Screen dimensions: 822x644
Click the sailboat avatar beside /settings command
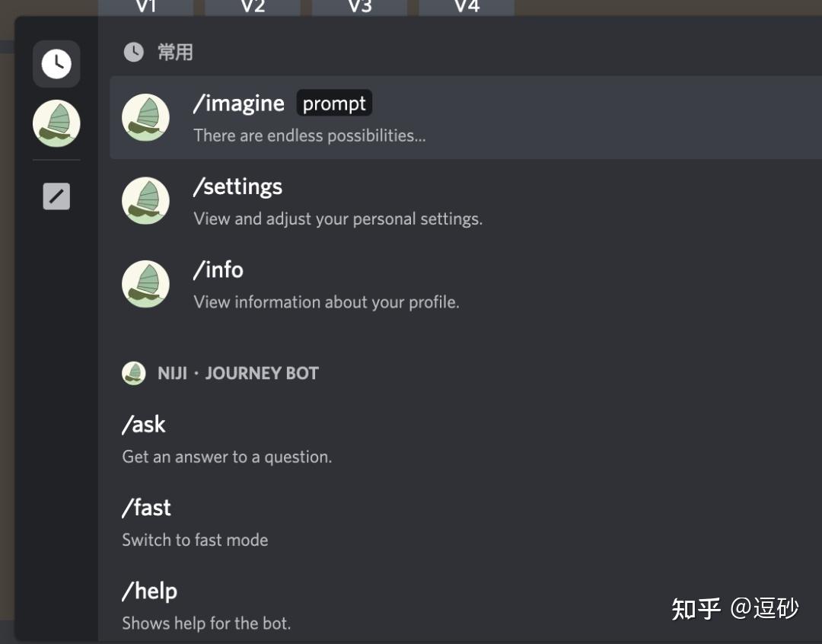(146, 201)
